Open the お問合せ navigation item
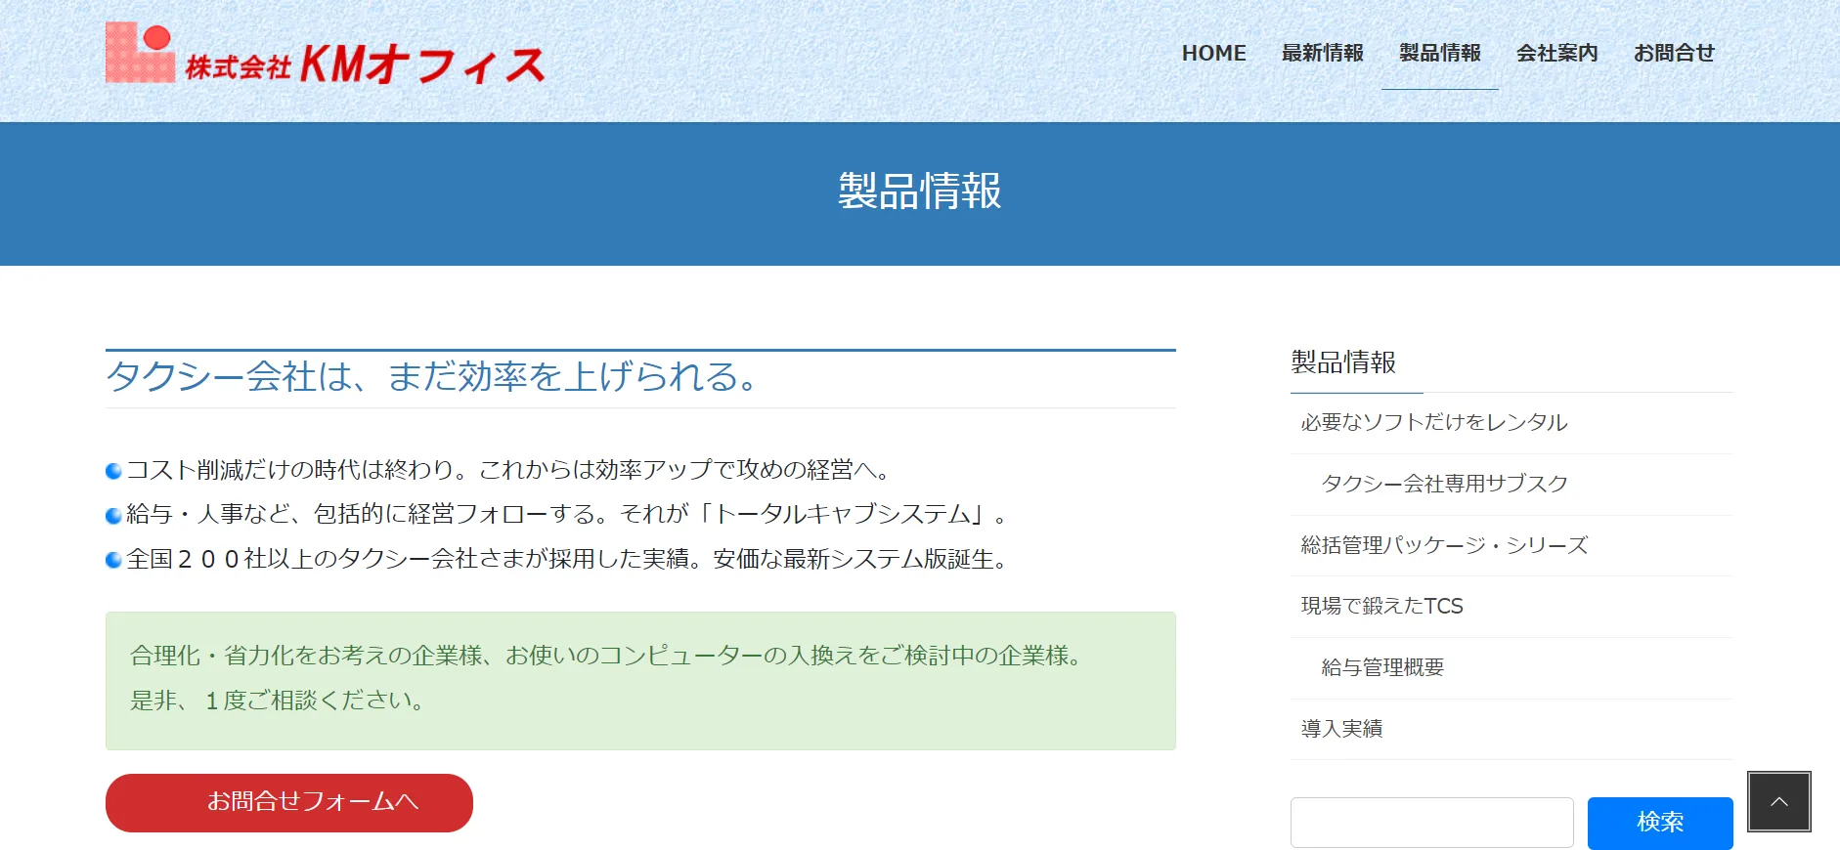Image resolution: width=1840 pixels, height=850 pixels. [x=1674, y=53]
